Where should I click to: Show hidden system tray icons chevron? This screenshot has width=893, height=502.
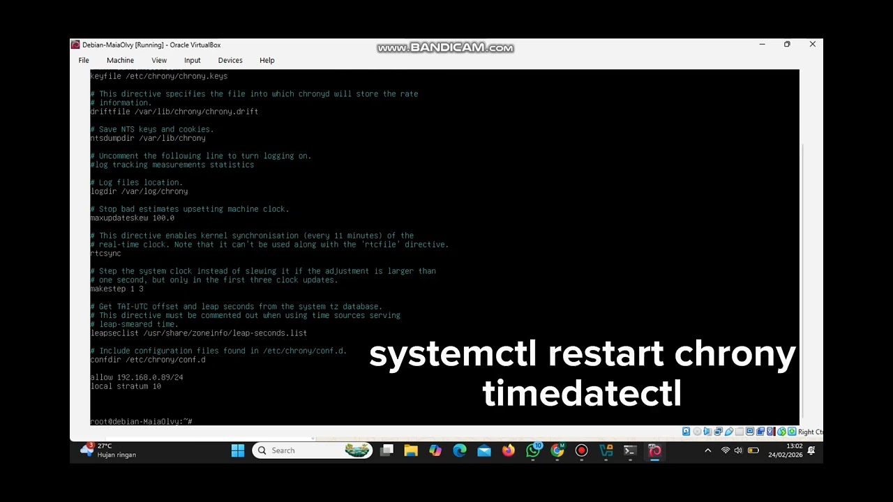707,450
